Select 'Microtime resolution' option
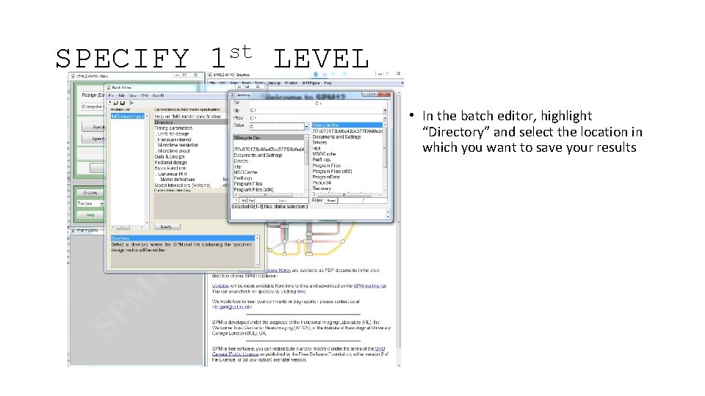Viewport: 705px width, 396px height. pos(178,145)
